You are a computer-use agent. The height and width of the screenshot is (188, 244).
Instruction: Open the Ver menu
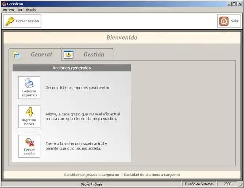click(x=20, y=10)
